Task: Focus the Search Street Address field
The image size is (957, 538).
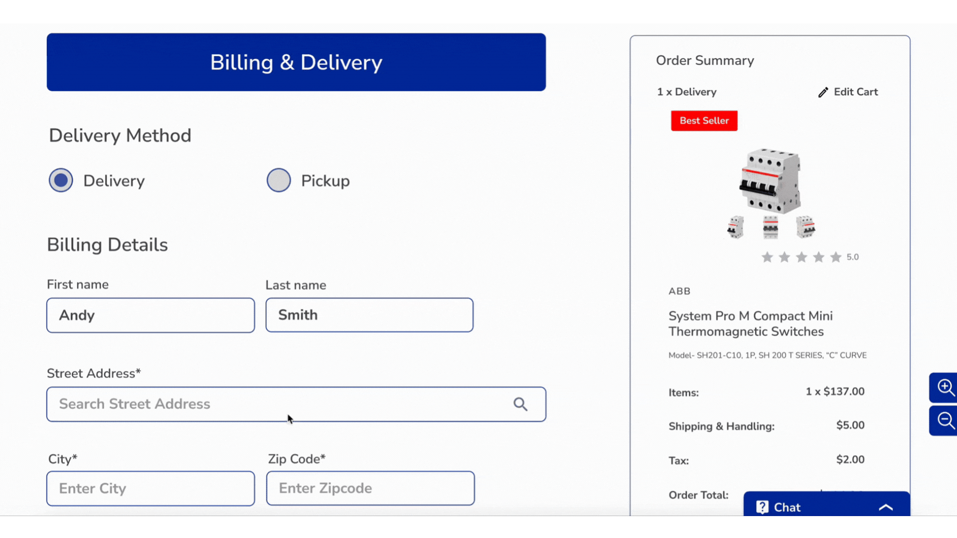Action: tap(279, 404)
